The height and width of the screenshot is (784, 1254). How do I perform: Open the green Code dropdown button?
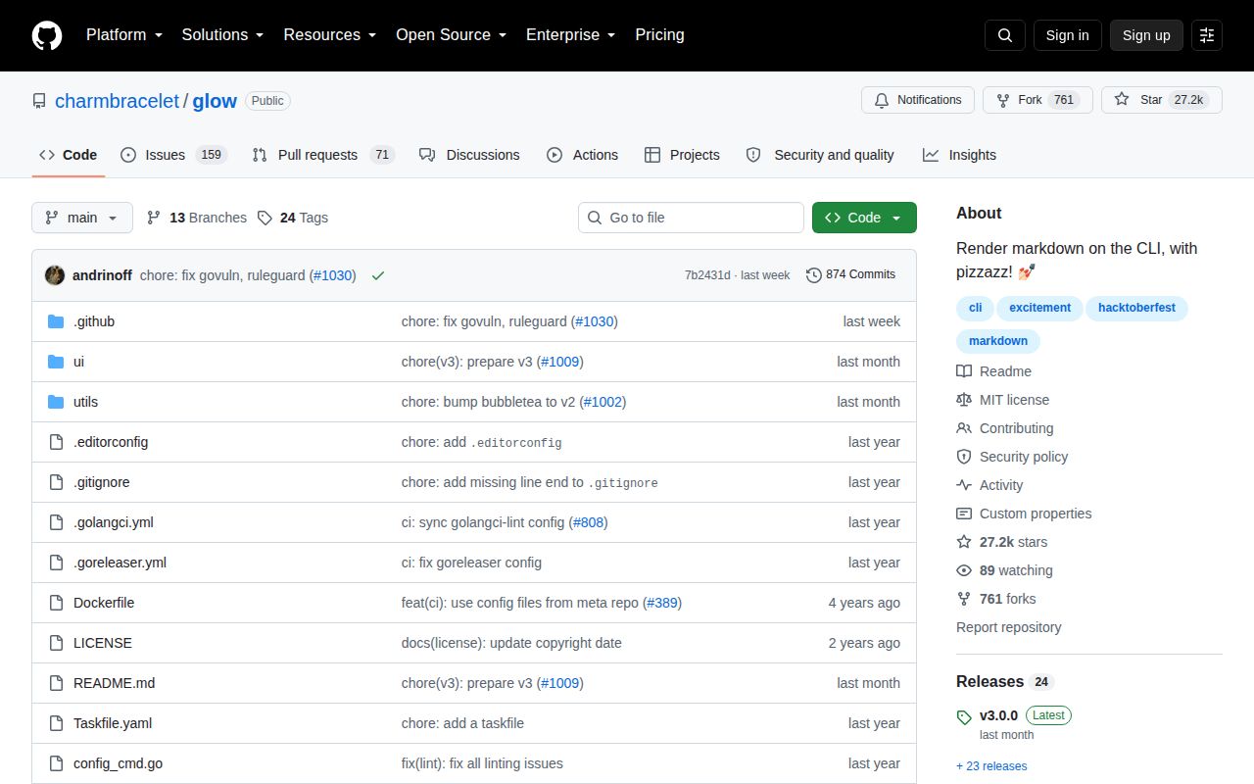pyautogui.click(x=864, y=218)
